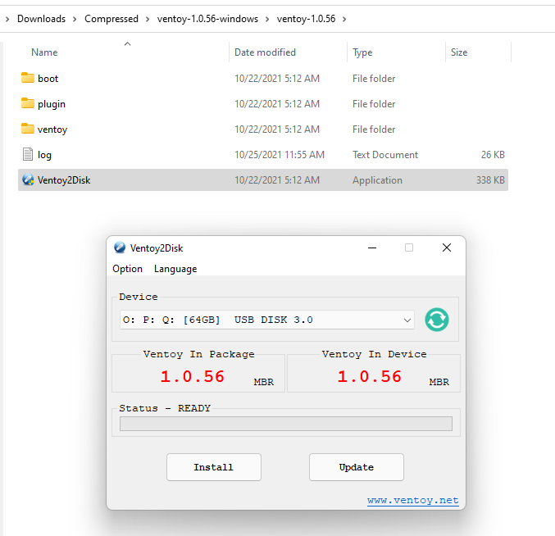This screenshot has width=555, height=536.
Task: Click the Ventoy2Disk application icon in file list
Action: click(28, 179)
